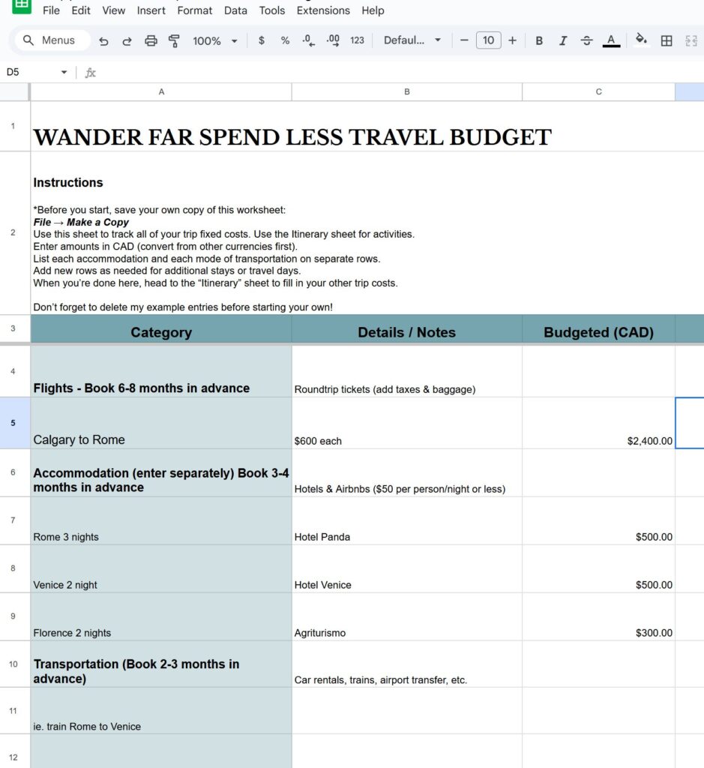Click the decrease decimal places icon
The height and width of the screenshot is (768, 704).
tap(307, 40)
